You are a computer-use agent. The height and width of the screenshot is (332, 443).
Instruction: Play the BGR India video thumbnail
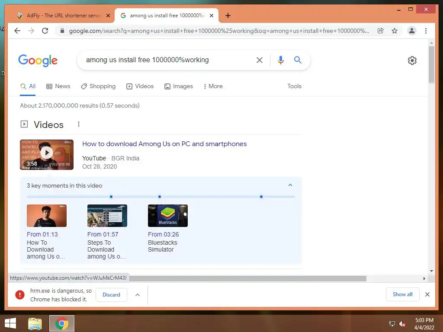coord(47,155)
